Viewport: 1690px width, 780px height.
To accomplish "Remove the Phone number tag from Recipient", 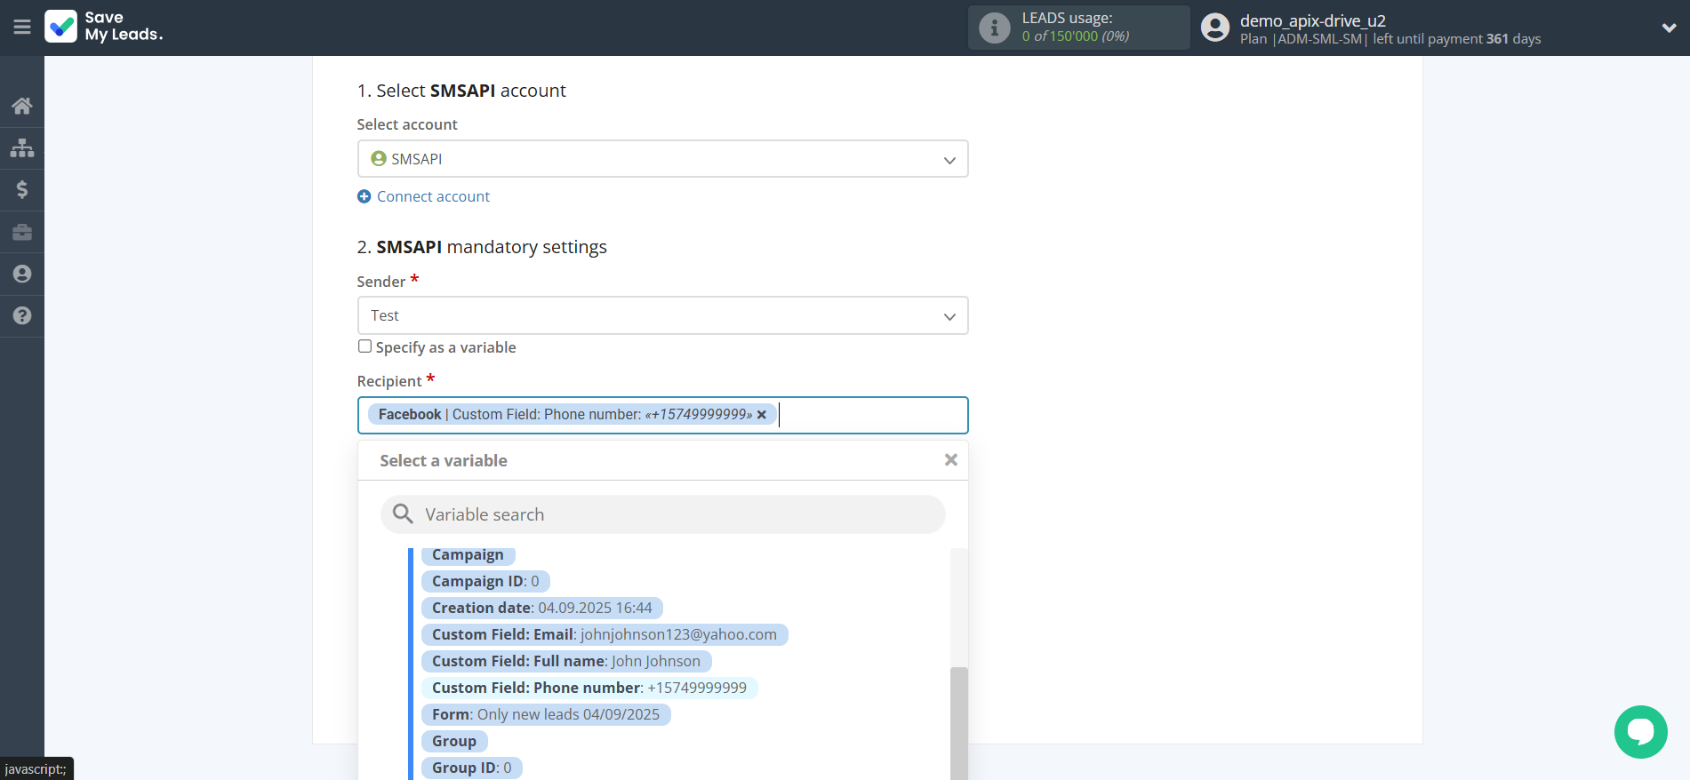I will (x=762, y=415).
